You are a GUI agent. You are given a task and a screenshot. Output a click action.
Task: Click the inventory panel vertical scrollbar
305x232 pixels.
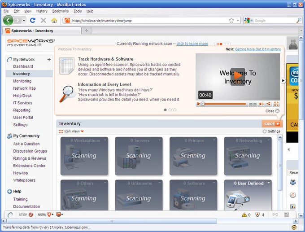point(280,165)
